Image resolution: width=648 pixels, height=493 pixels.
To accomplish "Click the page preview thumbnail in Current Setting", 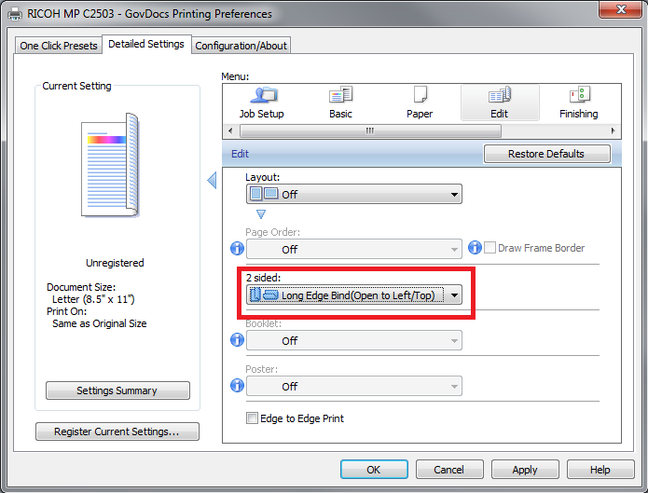I will pyautogui.click(x=110, y=165).
